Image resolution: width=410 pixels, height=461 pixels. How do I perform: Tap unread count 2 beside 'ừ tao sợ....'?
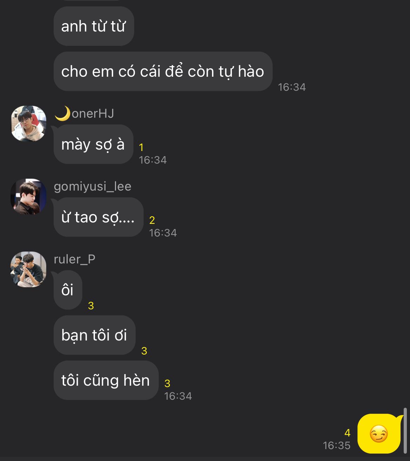tap(152, 220)
